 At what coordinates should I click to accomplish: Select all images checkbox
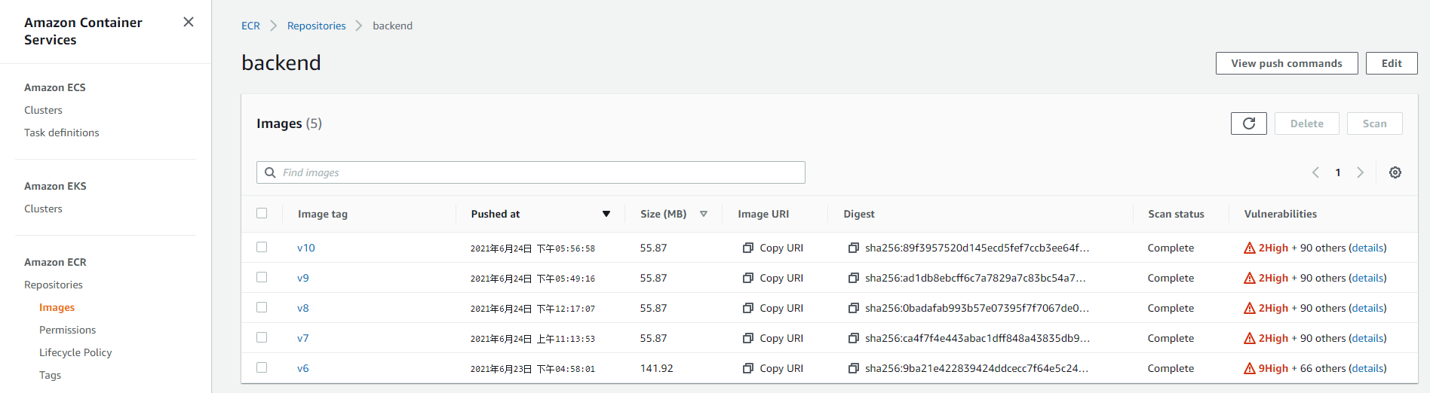pos(262,213)
